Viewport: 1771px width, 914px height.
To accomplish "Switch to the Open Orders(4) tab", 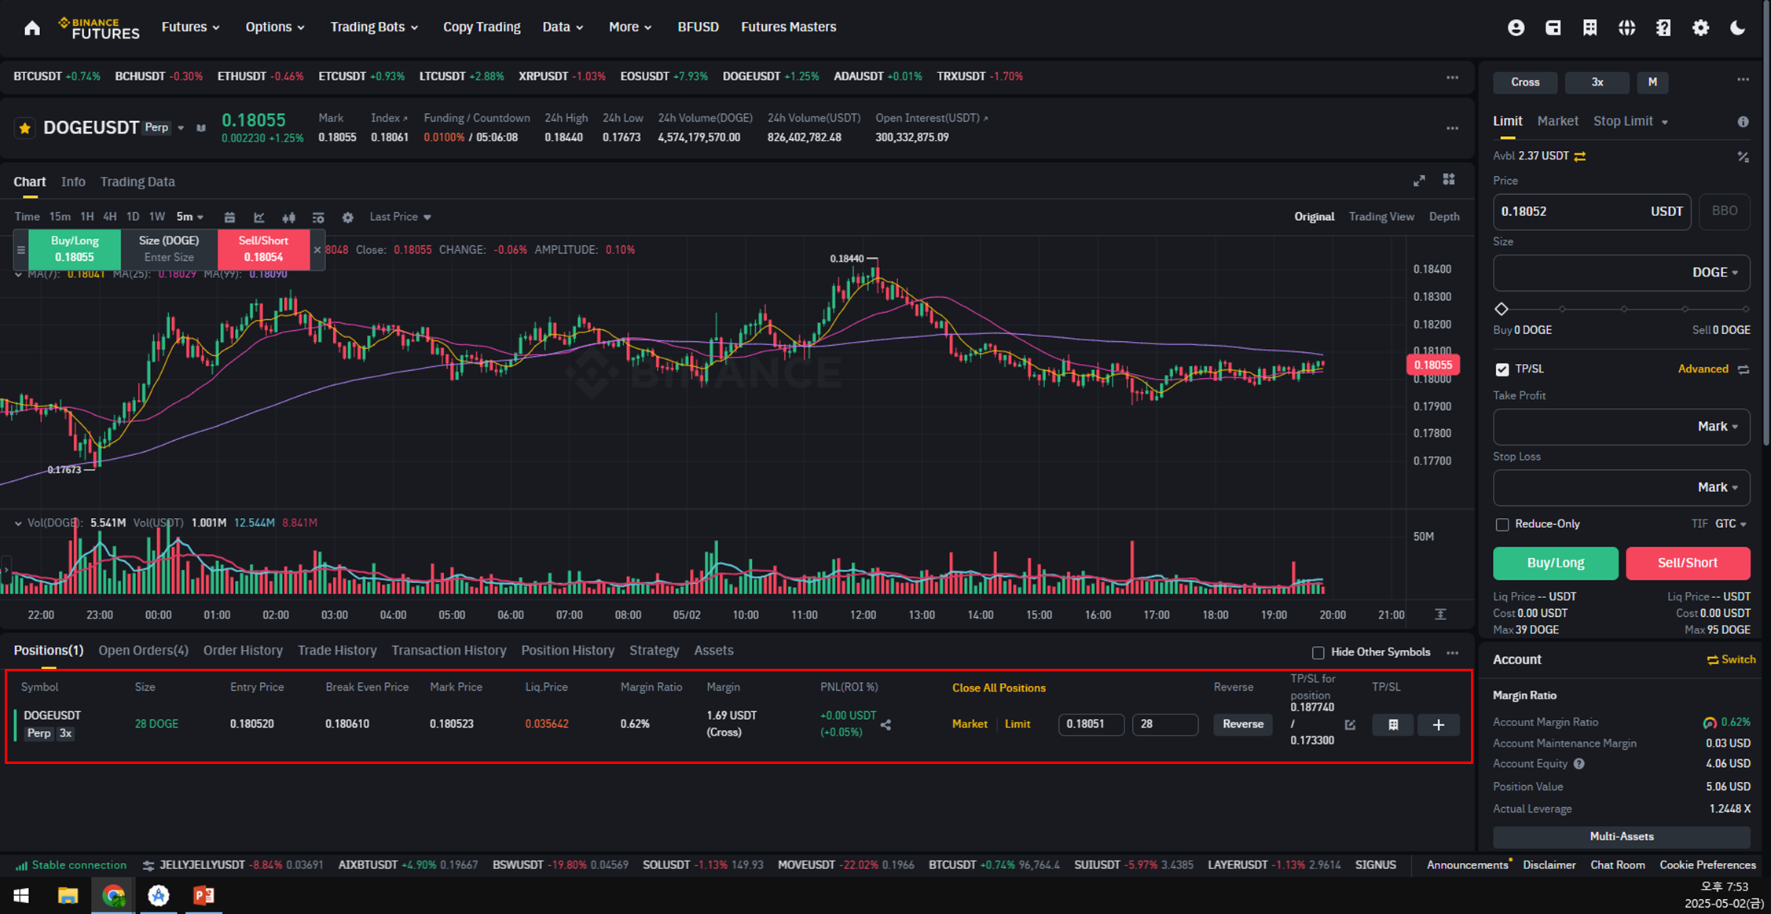I will (x=143, y=651).
